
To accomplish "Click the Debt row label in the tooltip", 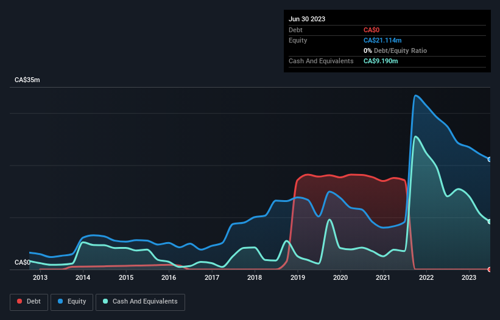I will click(295, 30).
